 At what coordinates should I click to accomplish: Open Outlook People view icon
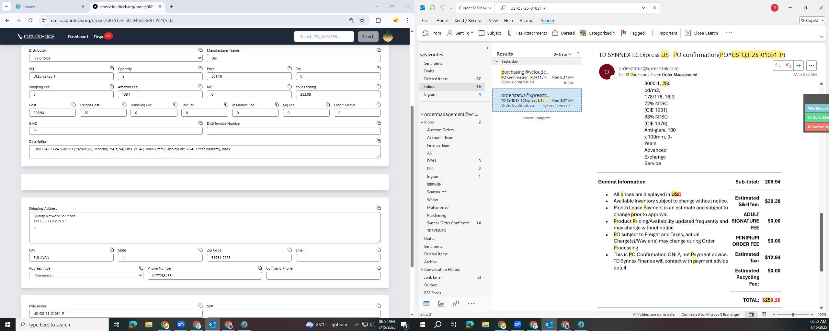pyautogui.click(x=456, y=304)
